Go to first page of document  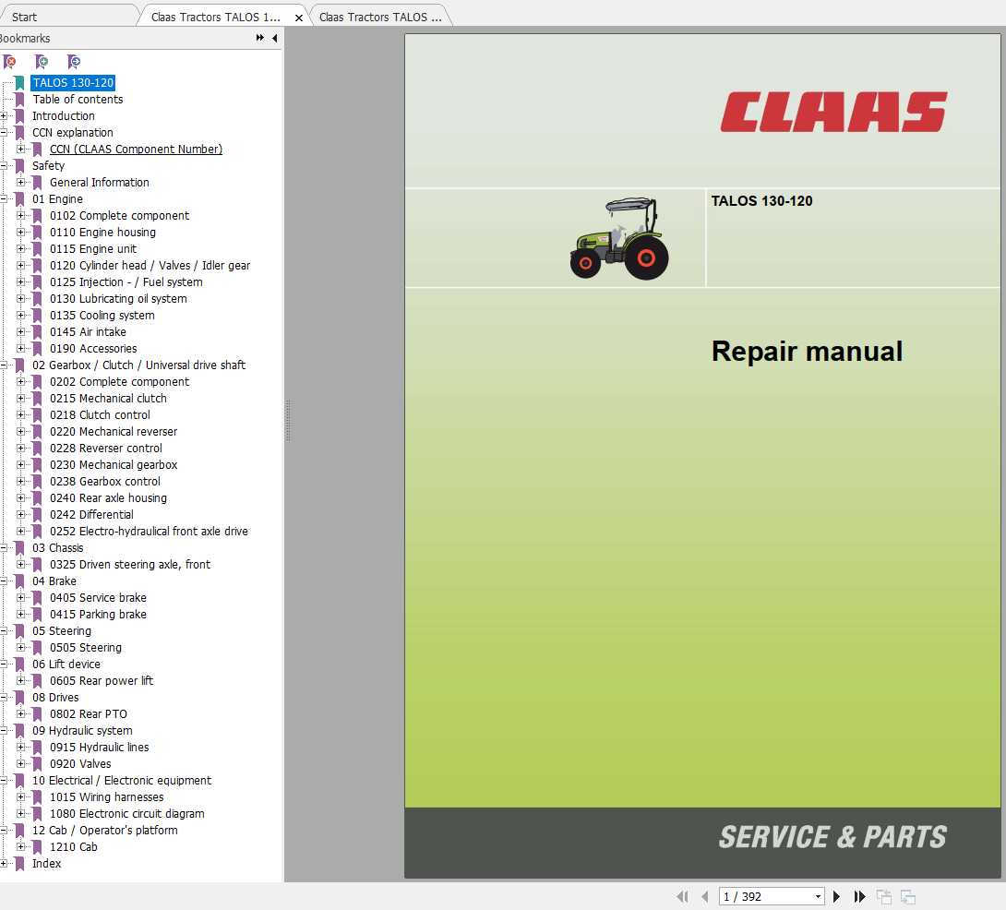click(x=683, y=896)
